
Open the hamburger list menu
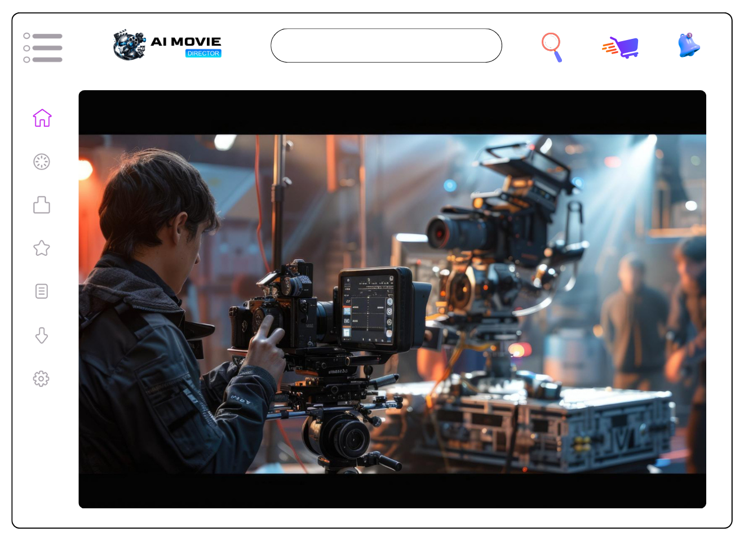pyautogui.click(x=43, y=47)
